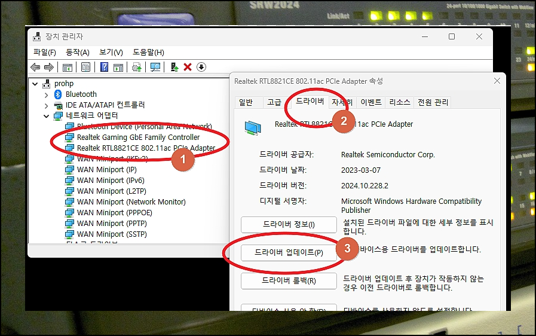Open the 리소스 tab

point(400,102)
